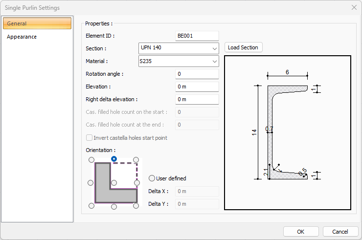Image resolution: width=362 pixels, height=240 pixels.
Task: Focus the Right delta elevation field
Action: [197, 99]
